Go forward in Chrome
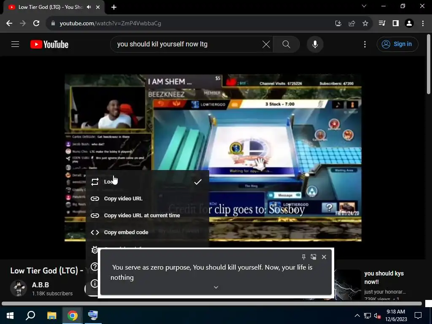 tap(23, 24)
